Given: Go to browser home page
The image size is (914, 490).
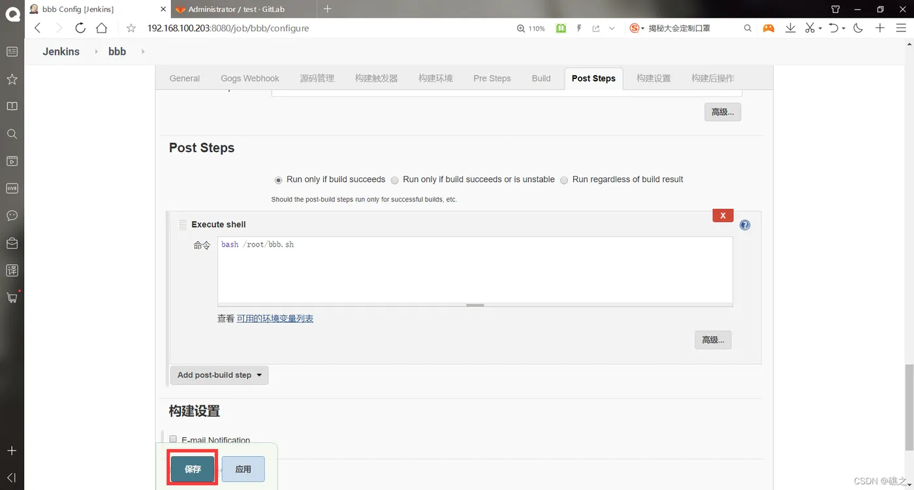Looking at the screenshot, I should click(x=101, y=28).
